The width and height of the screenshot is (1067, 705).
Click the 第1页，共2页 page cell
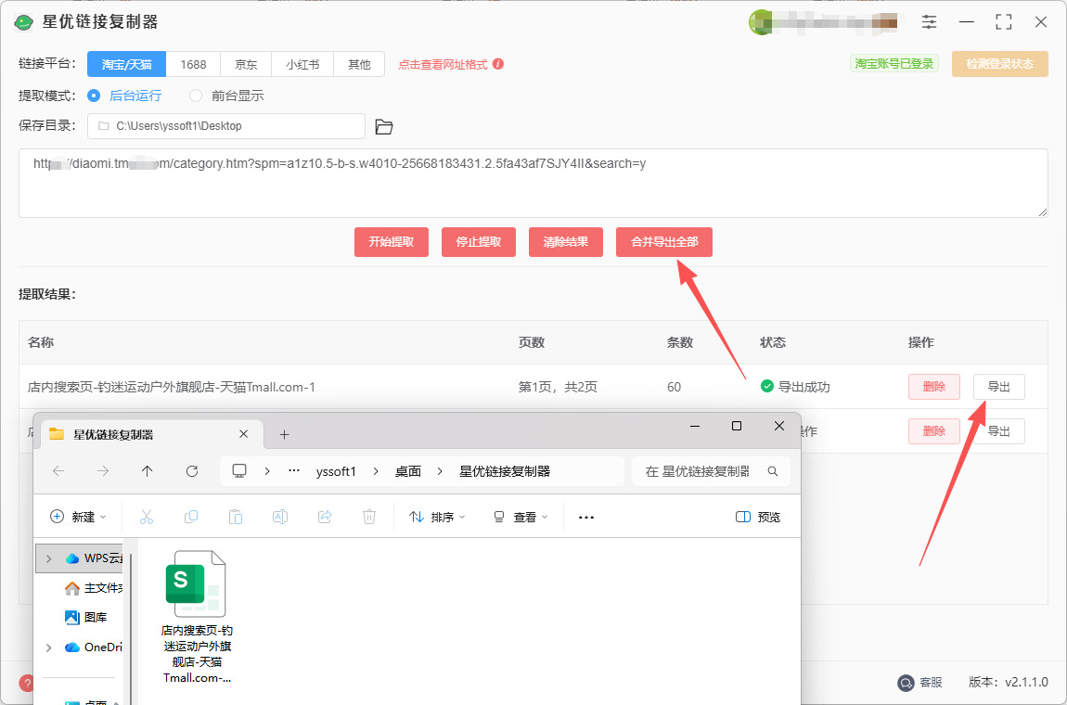tap(558, 387)
